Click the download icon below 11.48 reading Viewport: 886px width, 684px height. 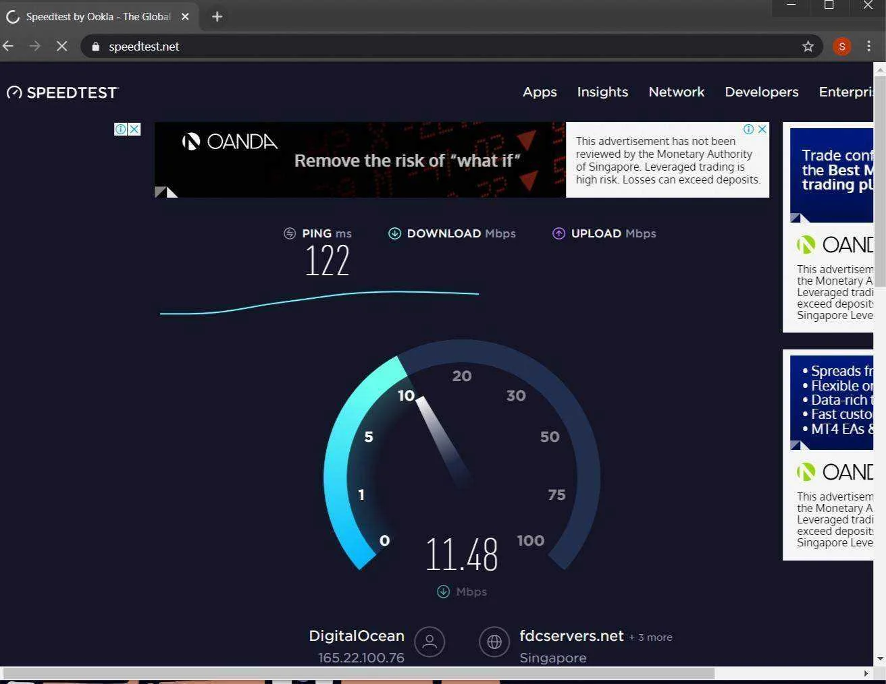(x=443, y=592)
